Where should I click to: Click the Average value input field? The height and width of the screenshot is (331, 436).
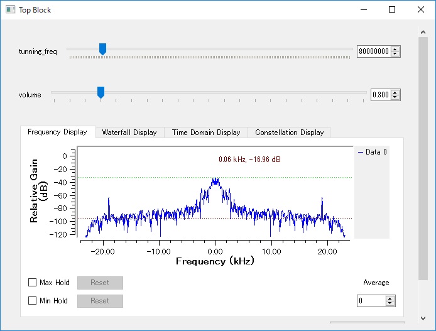click(x=371, y=301)
